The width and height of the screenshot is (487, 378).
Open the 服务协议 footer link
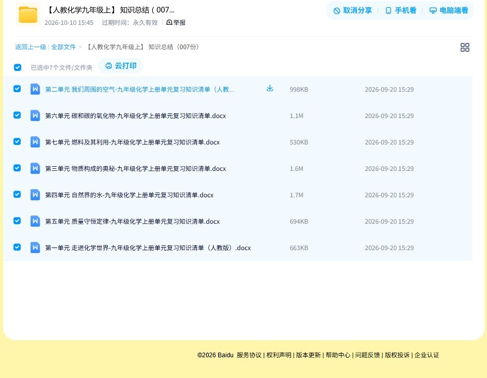pos(249,355)
